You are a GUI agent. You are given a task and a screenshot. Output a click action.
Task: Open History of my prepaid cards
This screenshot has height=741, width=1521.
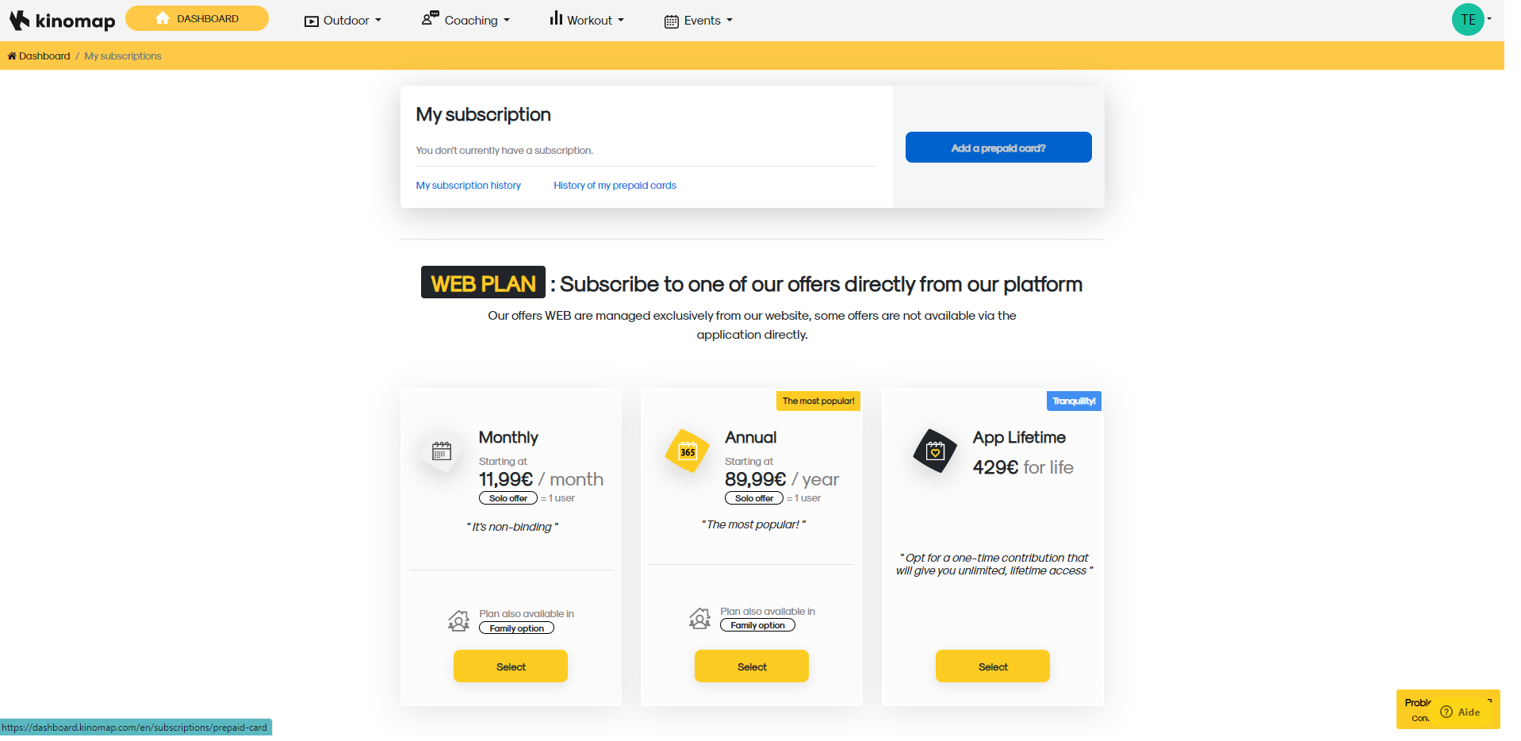tap(615, 186)
